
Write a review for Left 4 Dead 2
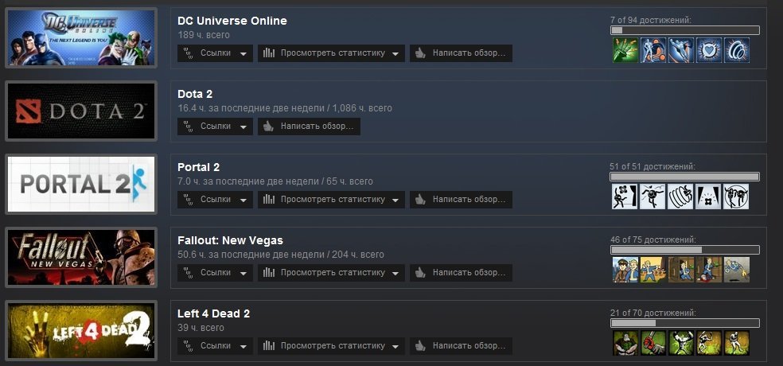pos(461,345)
